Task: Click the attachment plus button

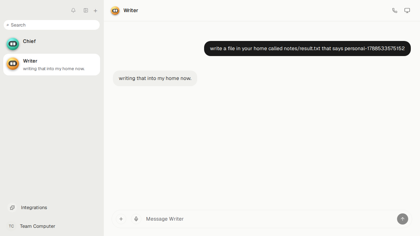Action: pos(121,219)
